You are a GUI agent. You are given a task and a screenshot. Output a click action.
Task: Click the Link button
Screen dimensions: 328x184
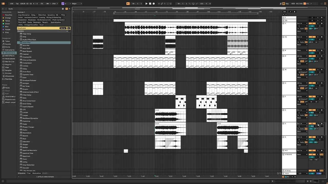[12, 4]
